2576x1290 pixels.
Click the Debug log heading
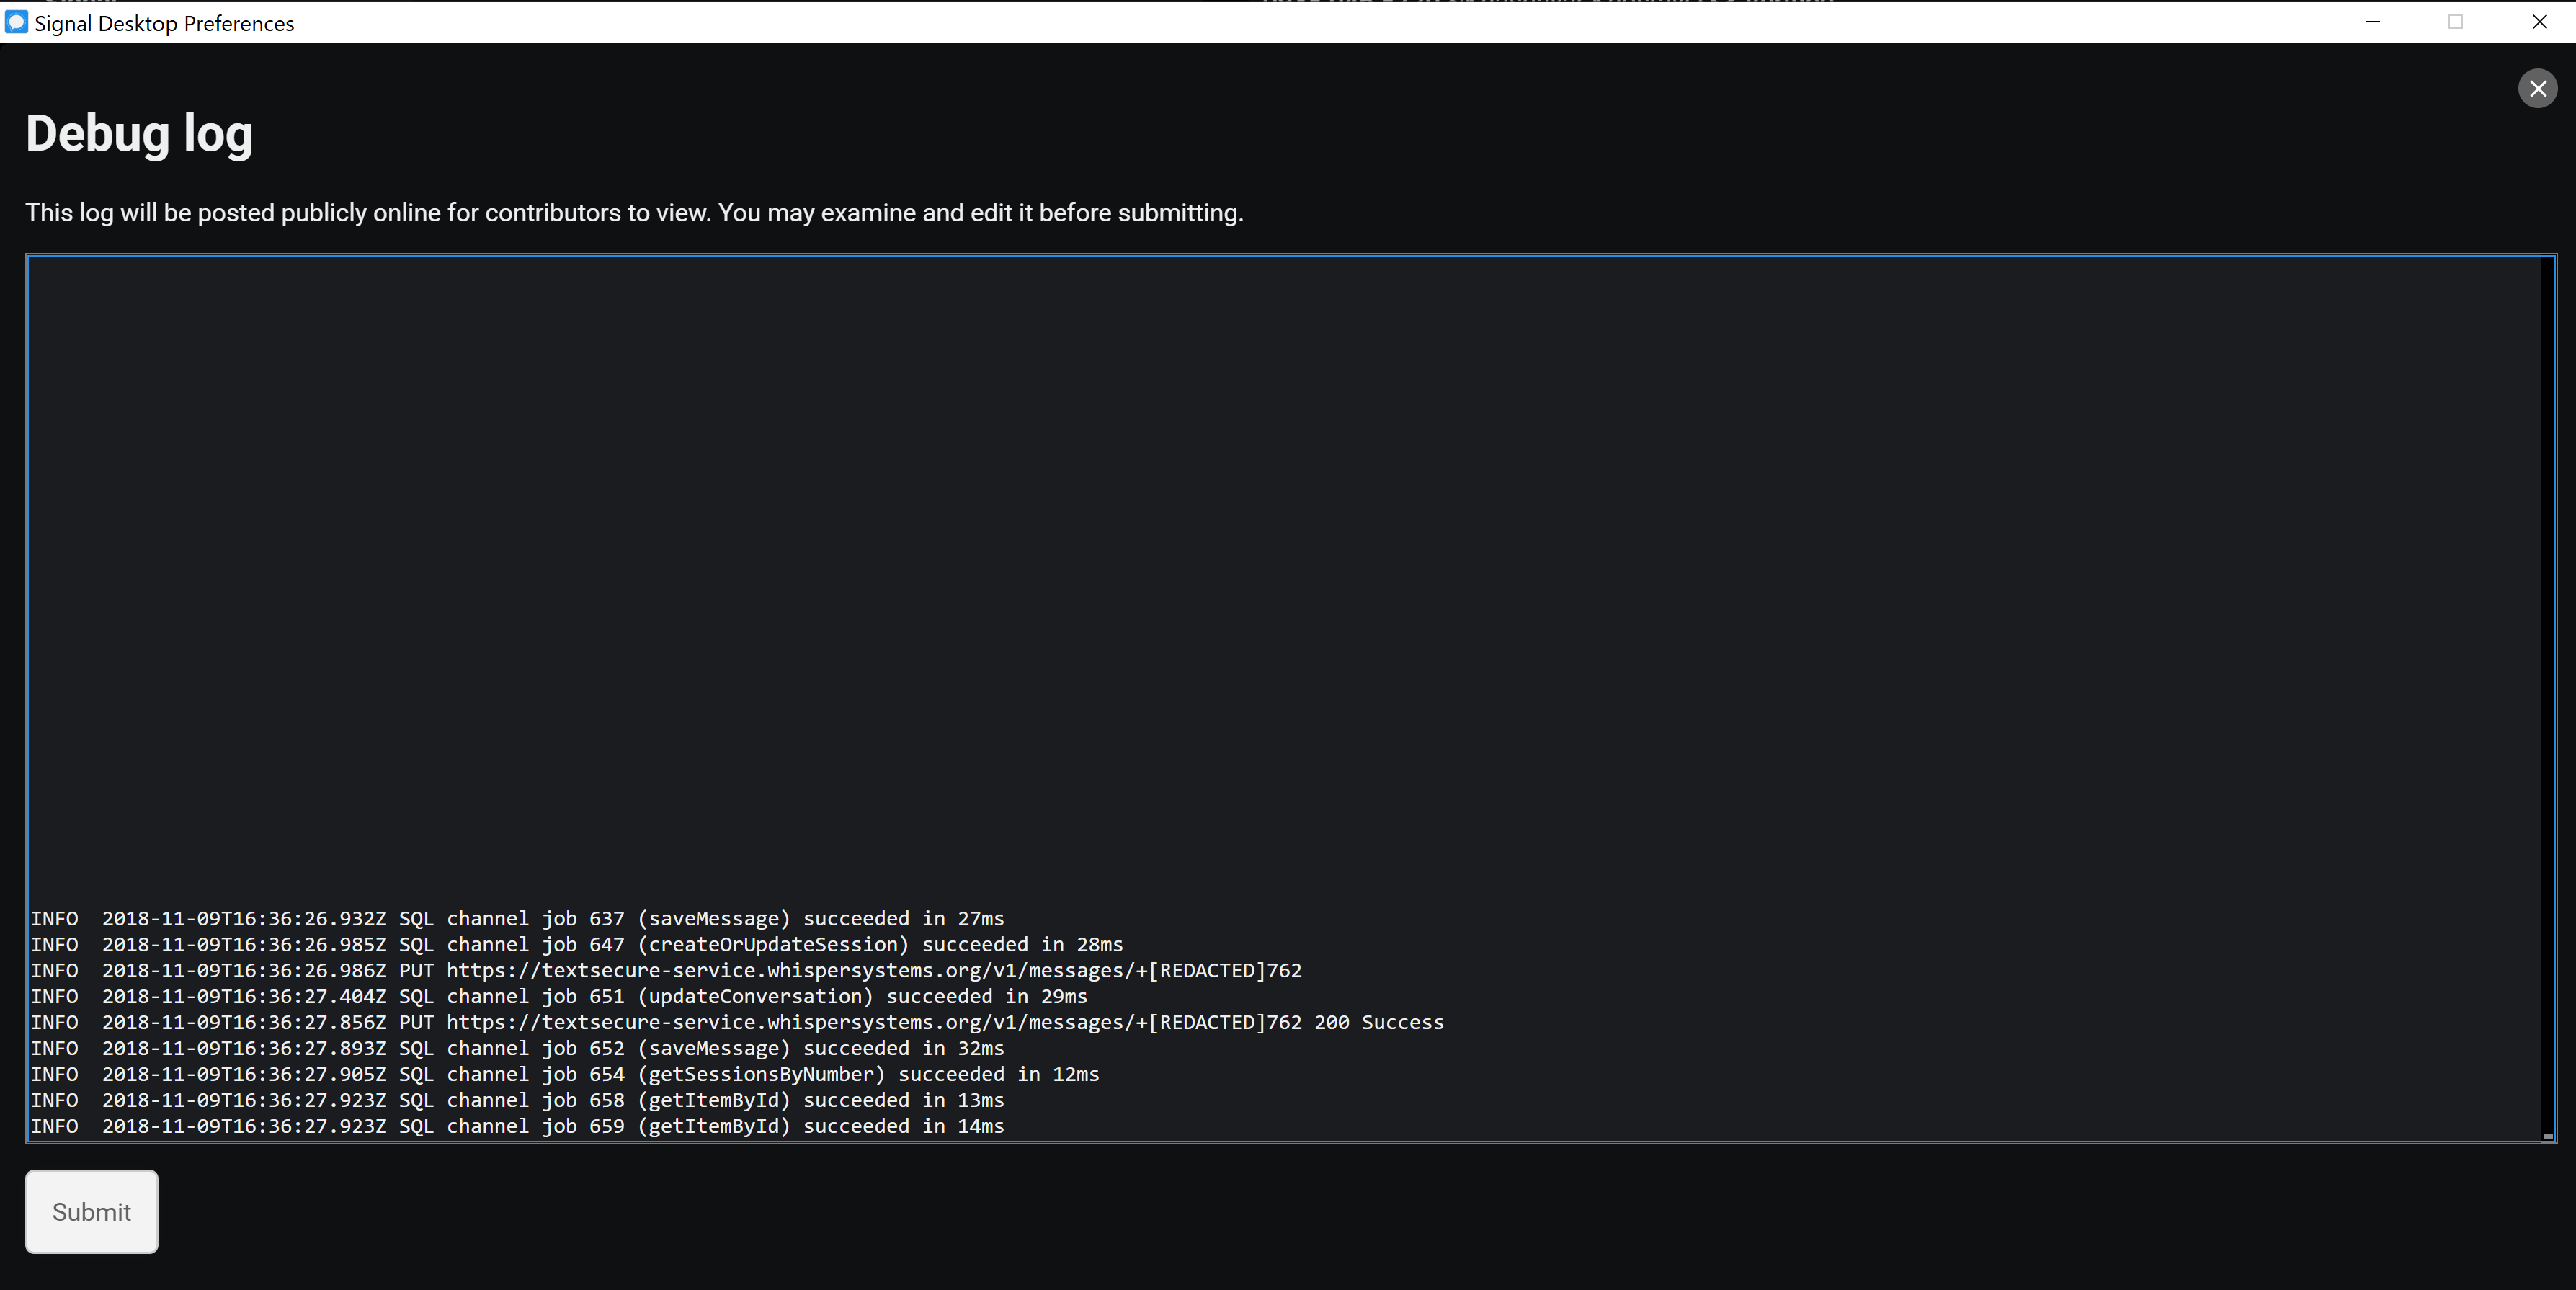tap(139, 133)
